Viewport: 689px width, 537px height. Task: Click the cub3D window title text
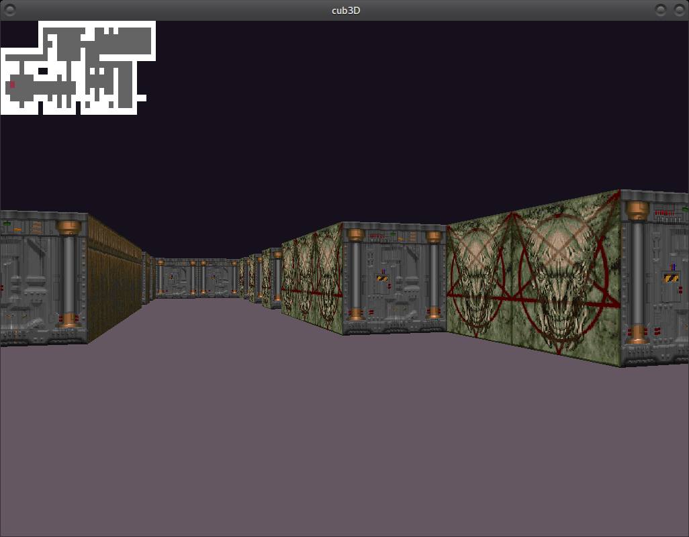pos(346,11)
